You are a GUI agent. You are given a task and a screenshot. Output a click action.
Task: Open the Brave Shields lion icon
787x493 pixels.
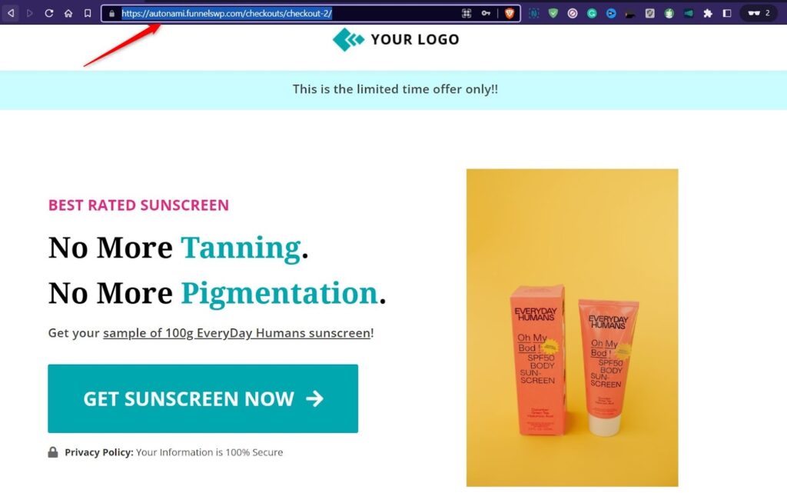point(510,14)
